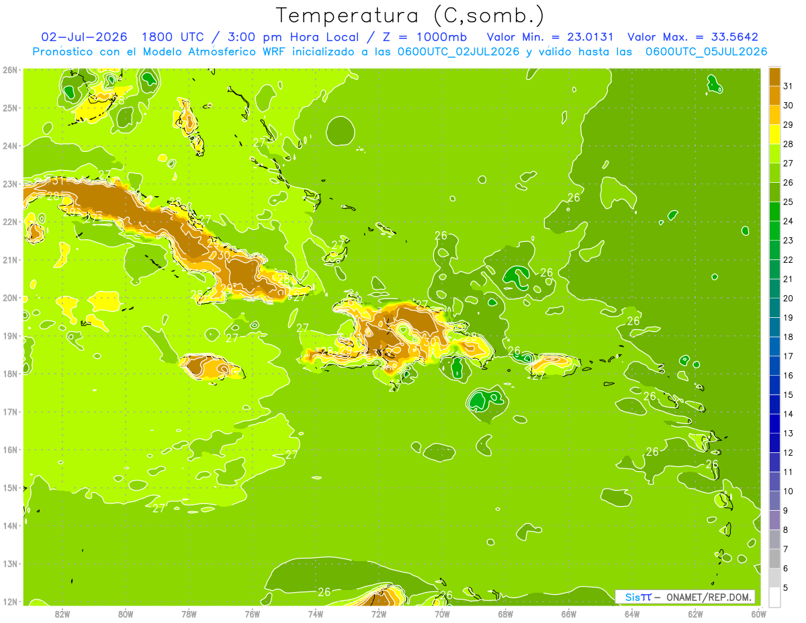This screenshot has height=623, width=806.
Task: Click the '20N' latitude axis label
Action: [10, 298]
